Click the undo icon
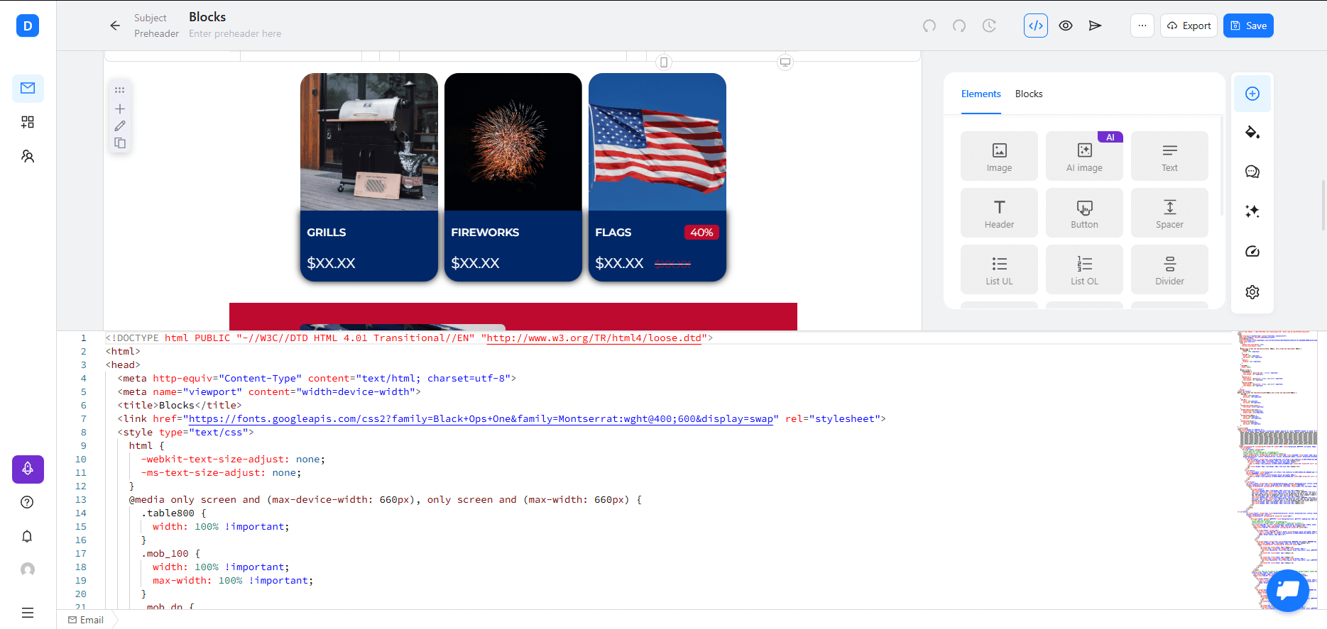 click(x=929, y=26)
